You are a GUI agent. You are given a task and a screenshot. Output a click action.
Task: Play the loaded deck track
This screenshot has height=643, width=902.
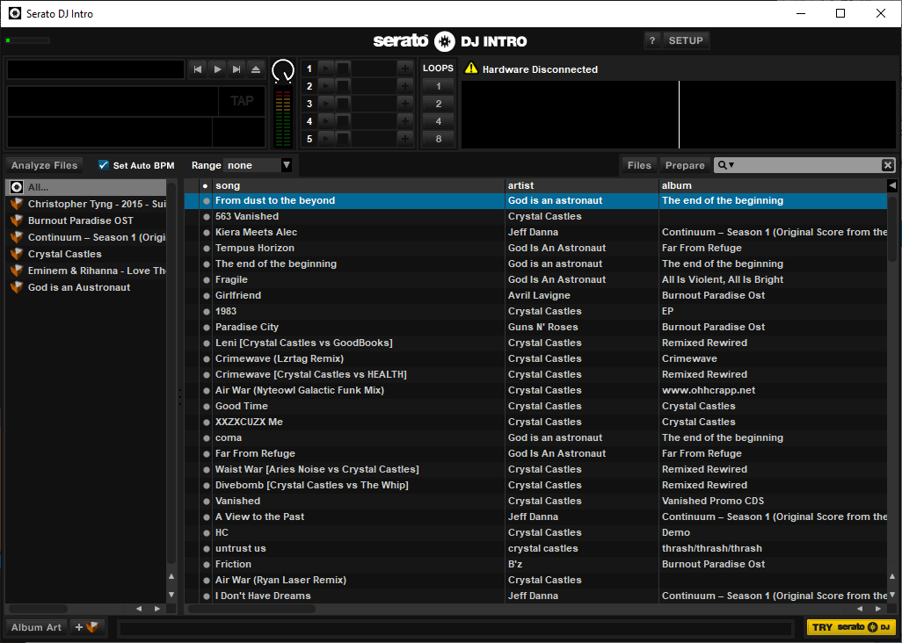click(x=217, y=69)
